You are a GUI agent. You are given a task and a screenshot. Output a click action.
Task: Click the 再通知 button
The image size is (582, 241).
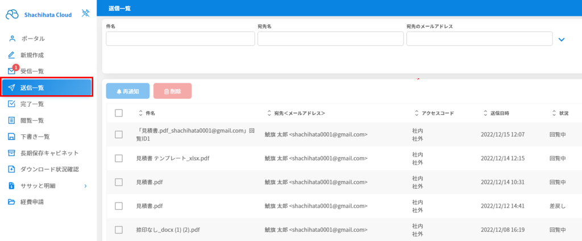click(x=128, y=91)
